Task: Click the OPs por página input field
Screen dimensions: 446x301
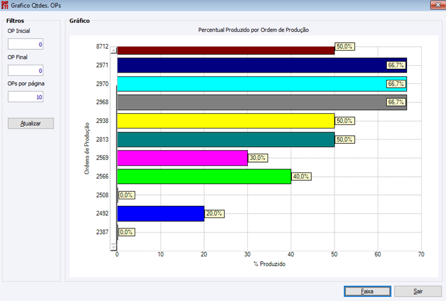Action: pos(26,97)
